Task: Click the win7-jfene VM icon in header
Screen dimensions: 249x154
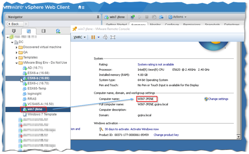Action: click(x=107, y=17)
